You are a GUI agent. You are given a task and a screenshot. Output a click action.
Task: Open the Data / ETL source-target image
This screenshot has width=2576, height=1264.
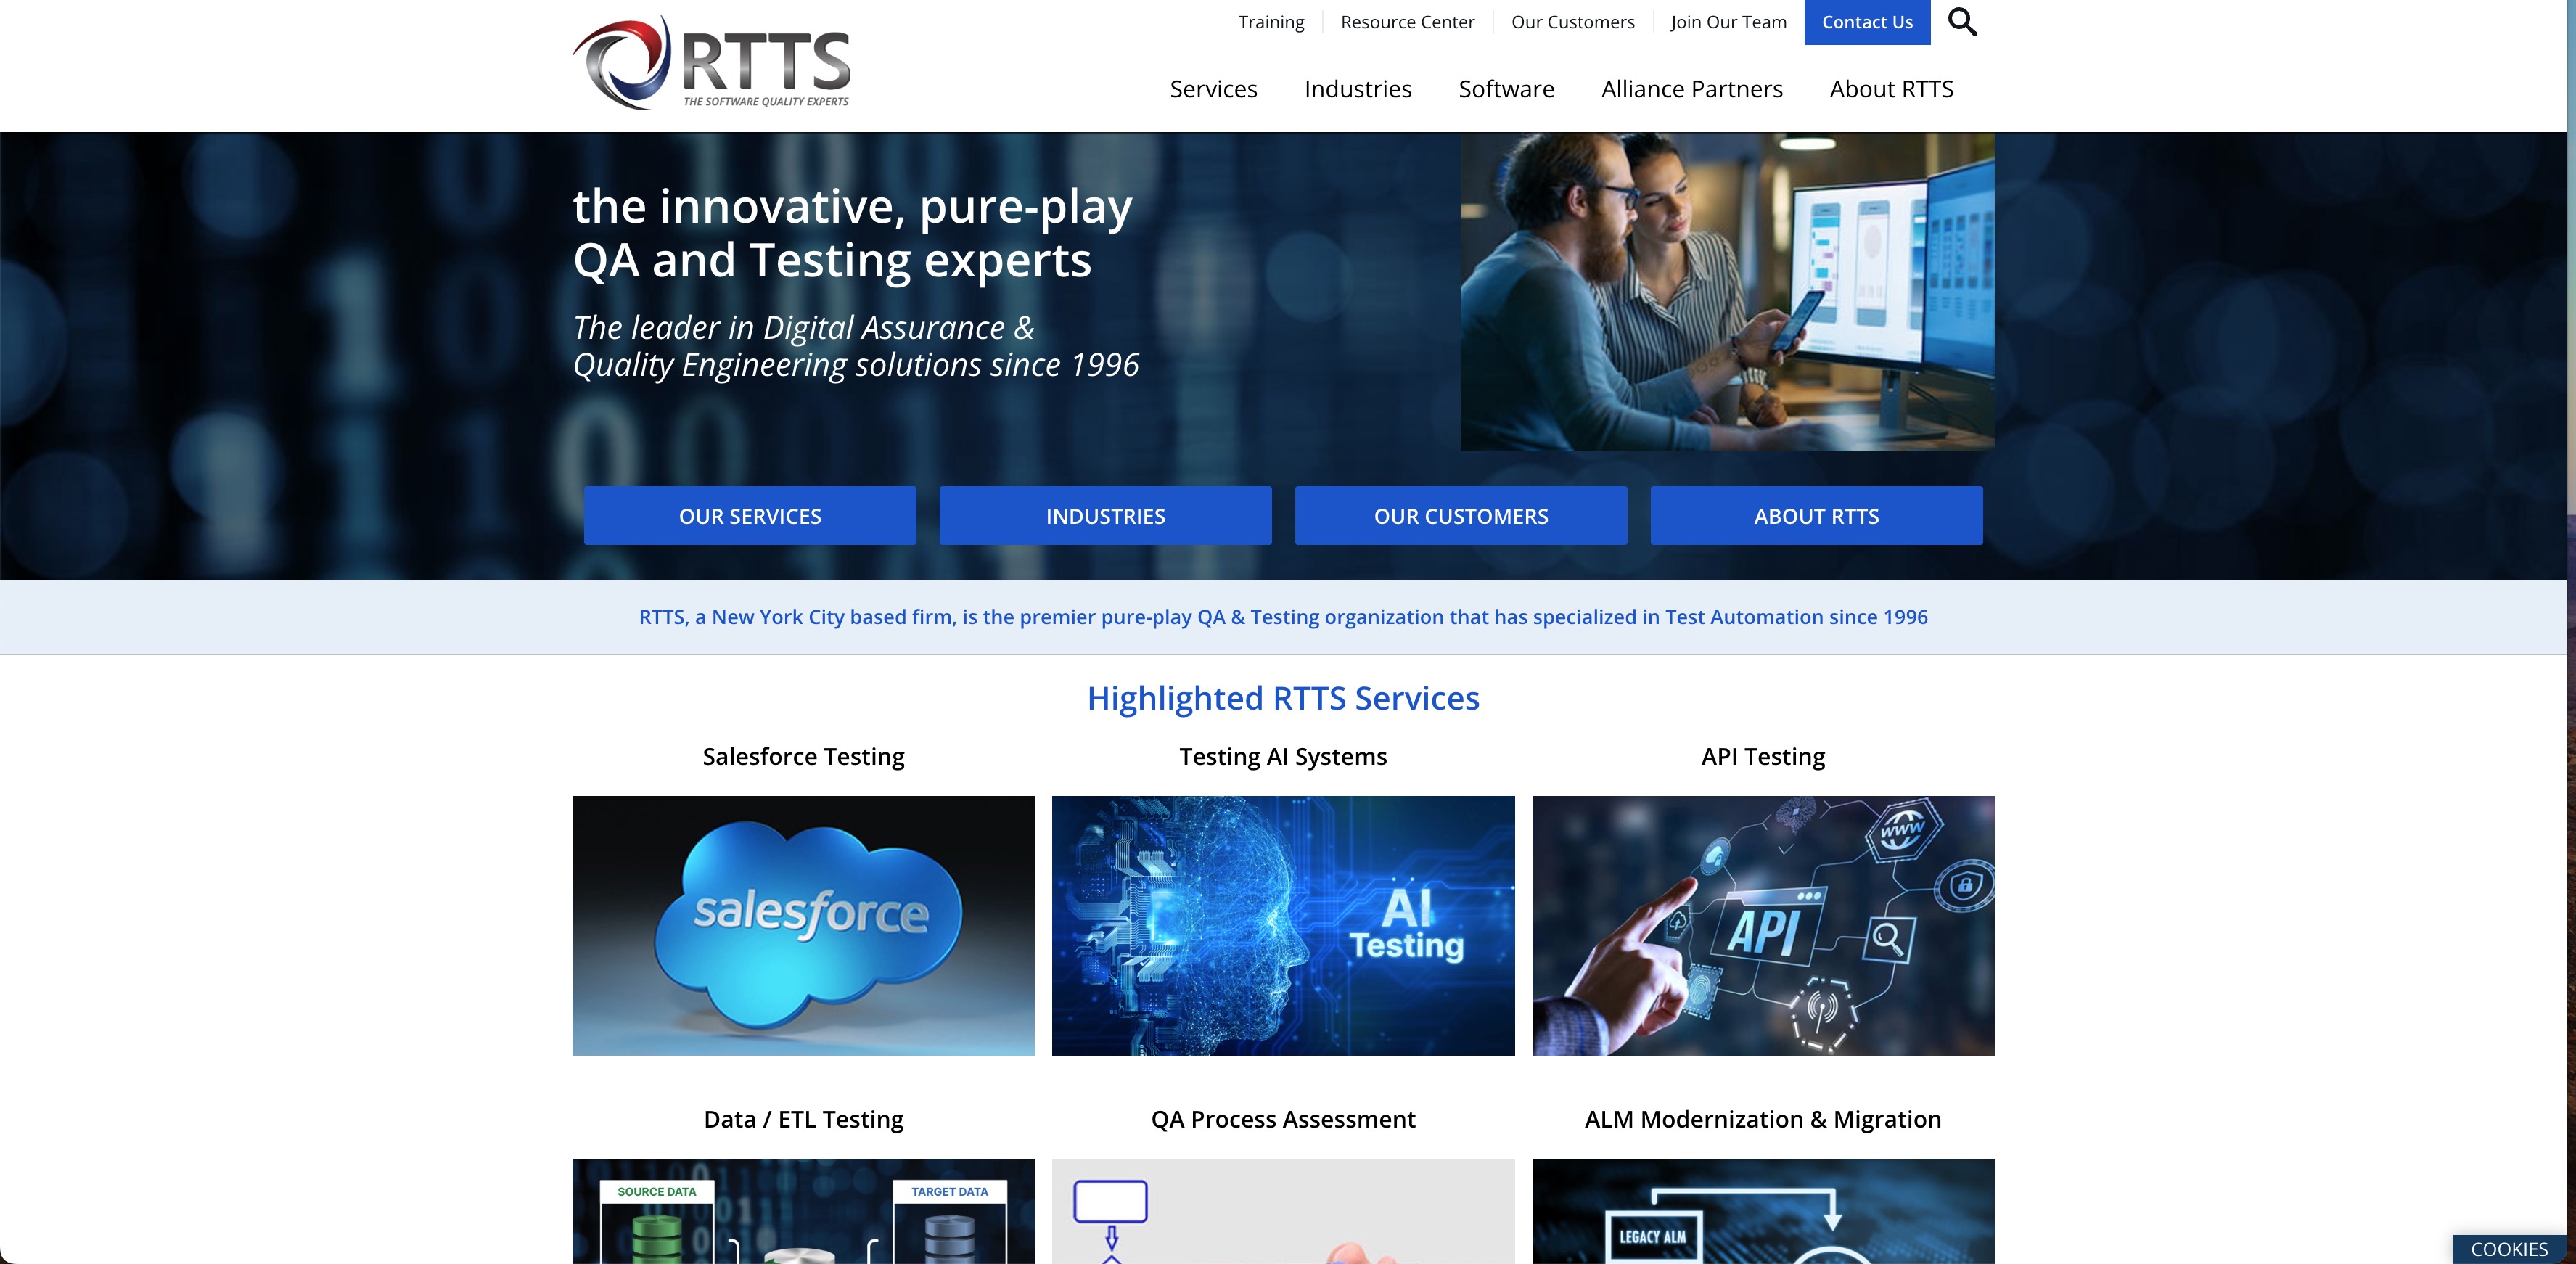tap(803, 1211)
